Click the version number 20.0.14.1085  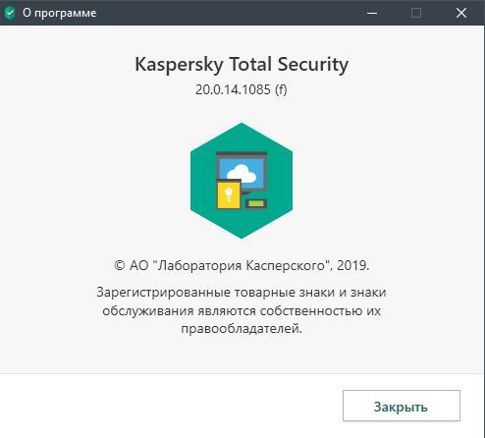pyautogui.click(x=233, y=89)
